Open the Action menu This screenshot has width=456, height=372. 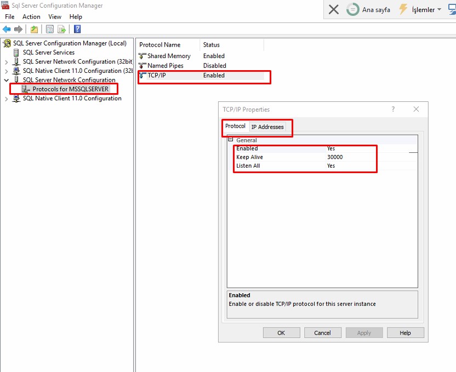(x=31, y=17)
